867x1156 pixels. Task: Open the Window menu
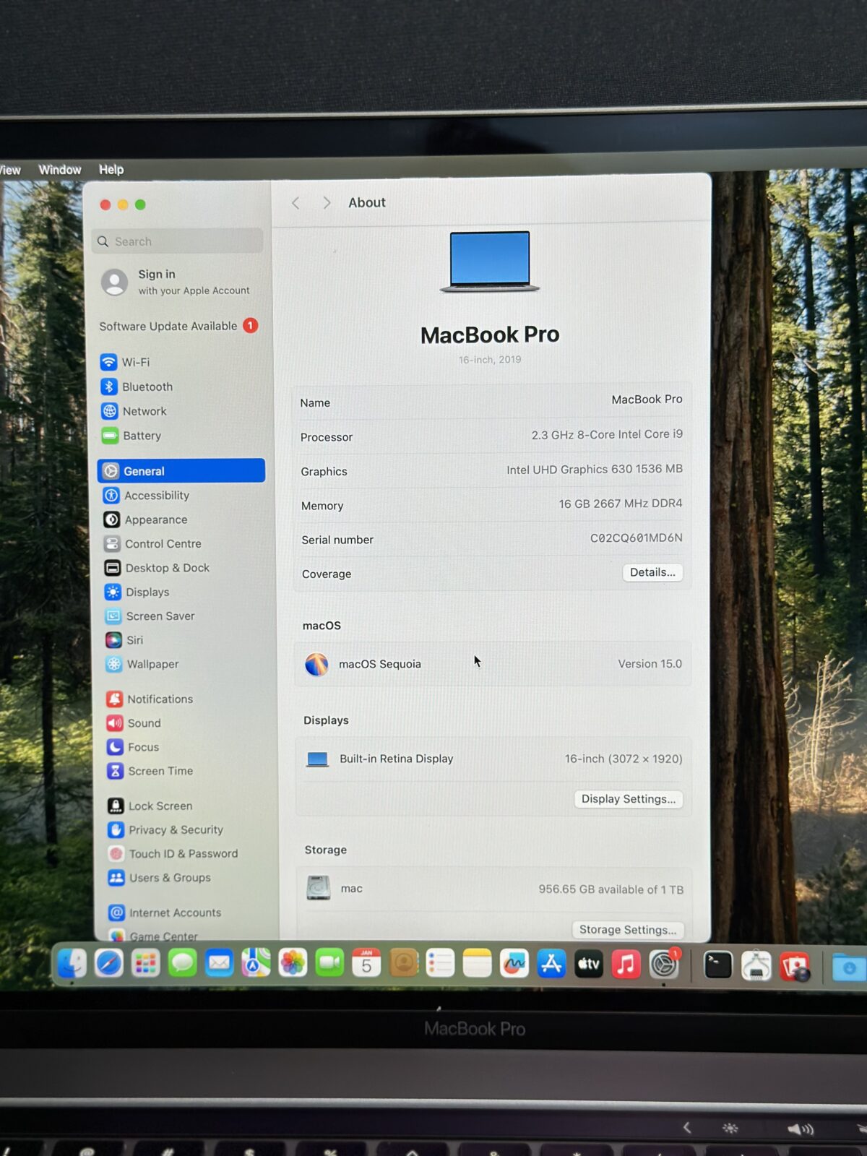click(x=60, y=170)
